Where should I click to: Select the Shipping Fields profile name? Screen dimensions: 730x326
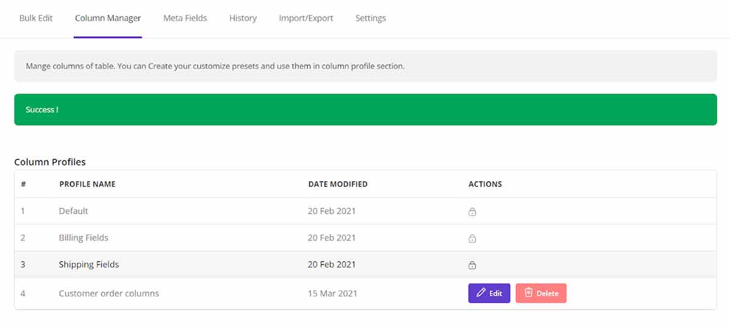[x=89, y=265]
